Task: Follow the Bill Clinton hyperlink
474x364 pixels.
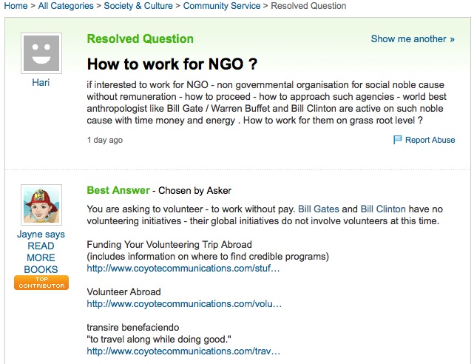Action: [383, 209]
